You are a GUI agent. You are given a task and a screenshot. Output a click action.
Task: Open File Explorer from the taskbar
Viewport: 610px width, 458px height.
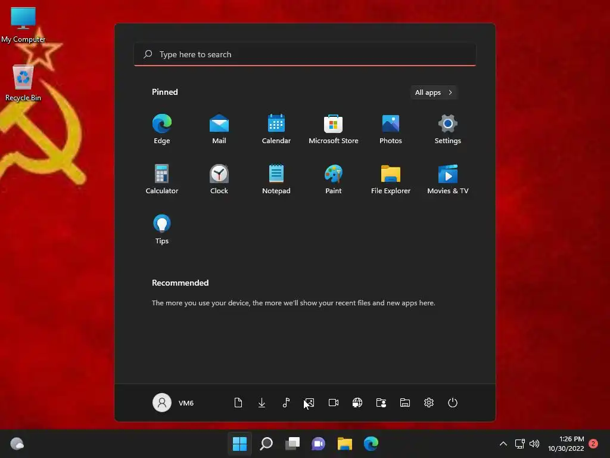(x=345, y=444)
